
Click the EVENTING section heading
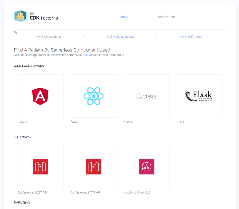[22, 202]
